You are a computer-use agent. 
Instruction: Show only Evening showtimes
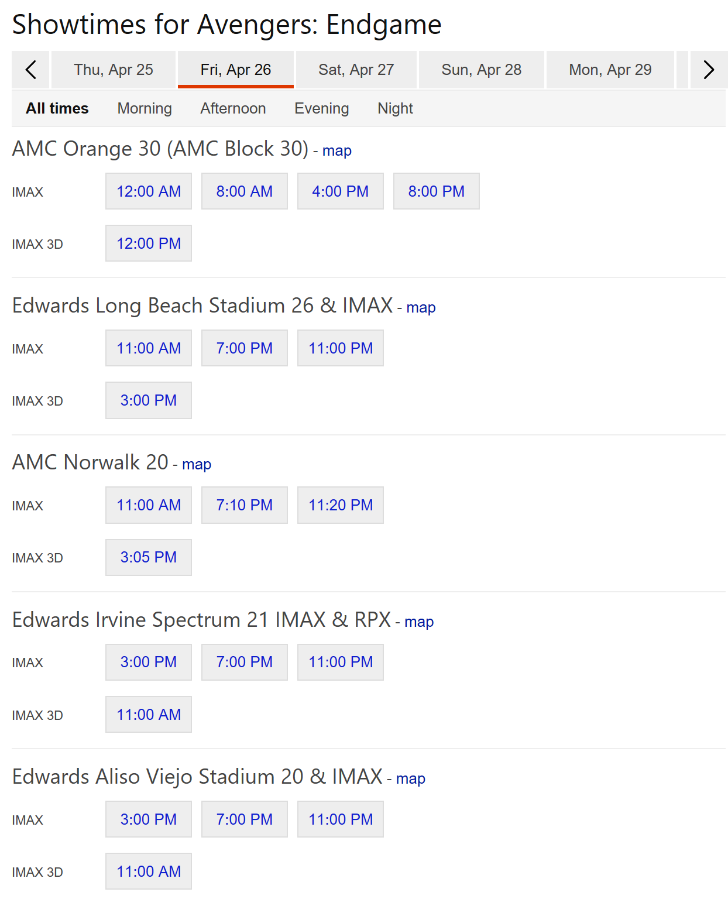[x=321, y=108]
